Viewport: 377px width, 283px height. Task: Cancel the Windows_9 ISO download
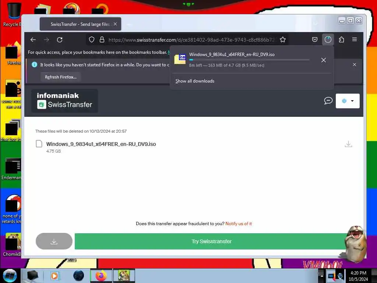(324, 60)
